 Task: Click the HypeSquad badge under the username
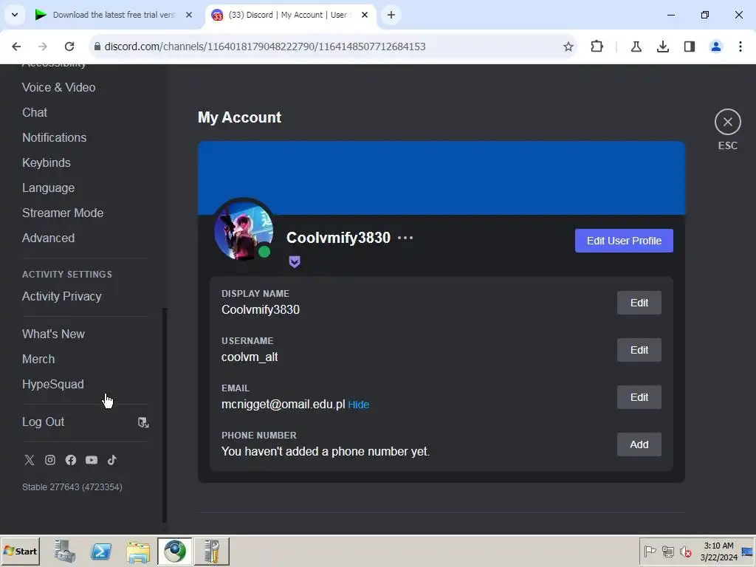click(295, 262)
